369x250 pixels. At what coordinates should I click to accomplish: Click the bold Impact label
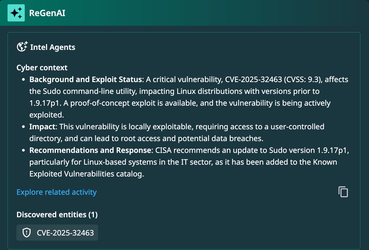click(x=42, y=127)
